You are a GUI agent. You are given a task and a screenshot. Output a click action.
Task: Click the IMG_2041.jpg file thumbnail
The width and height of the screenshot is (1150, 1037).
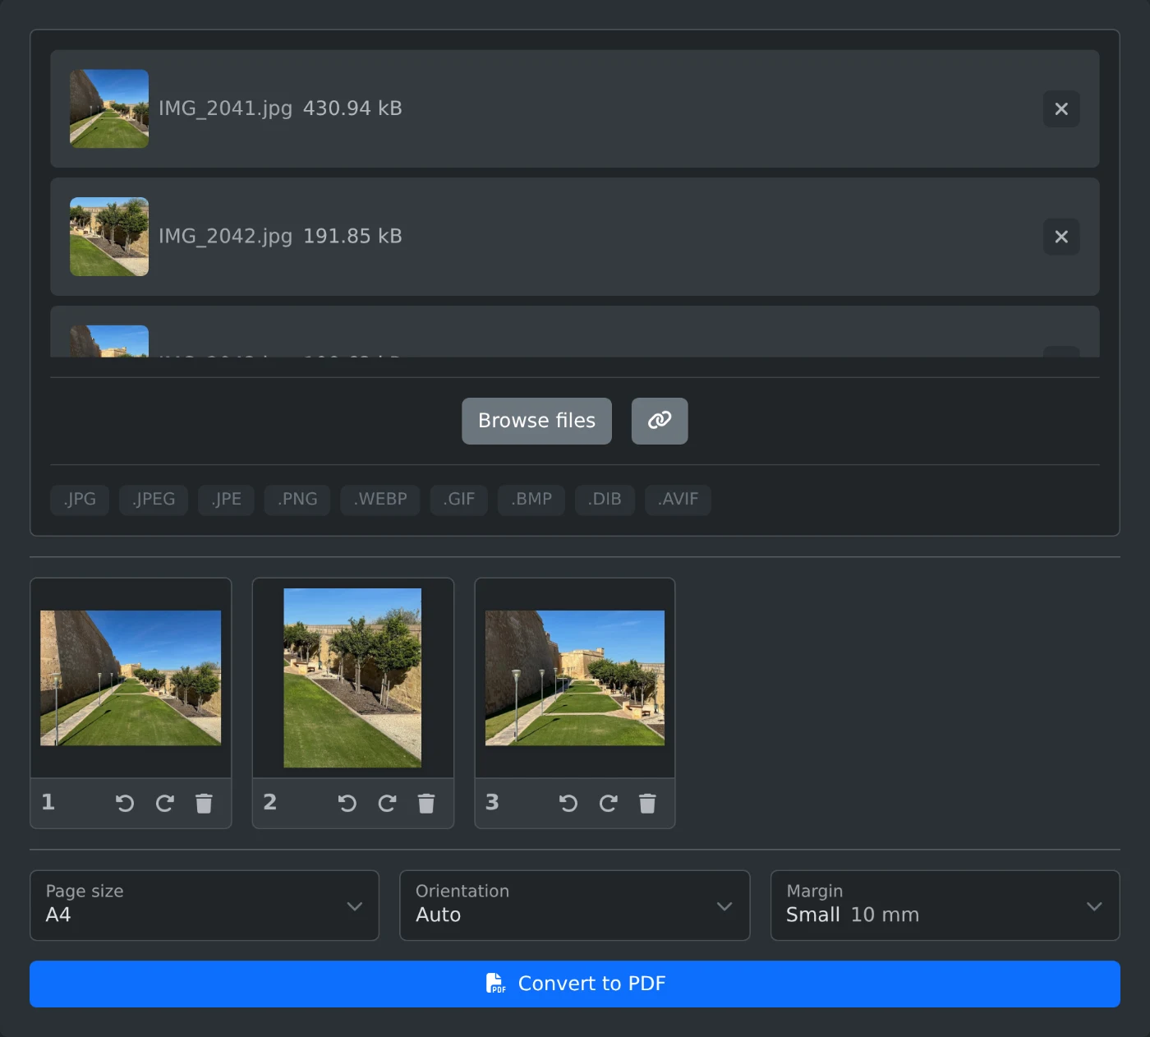pos(109,108)
